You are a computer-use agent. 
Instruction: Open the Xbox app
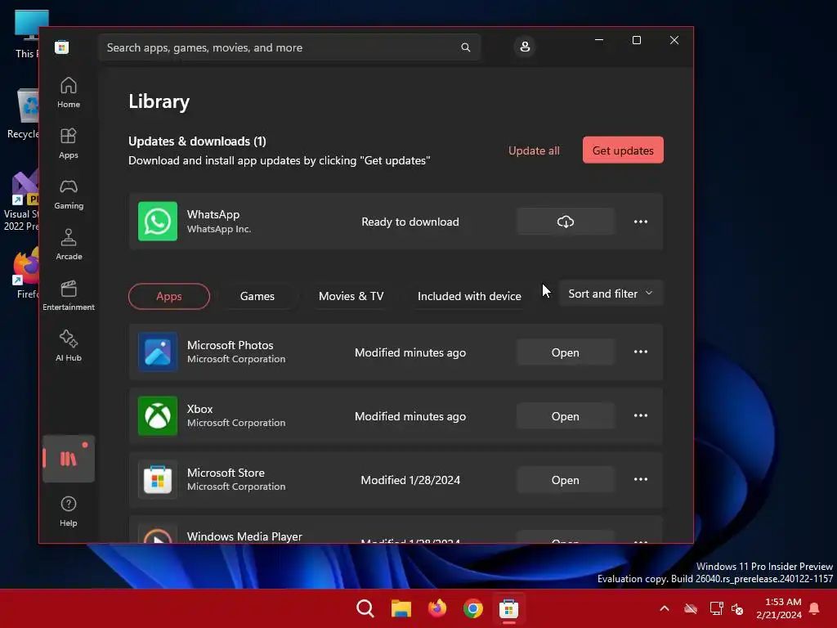pyautogui.click(x=566, y=416)
